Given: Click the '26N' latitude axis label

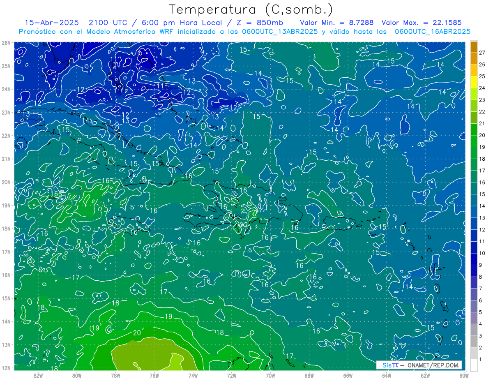Looking at the screenshot, I should pyautogui.click(x=6, y=43).
